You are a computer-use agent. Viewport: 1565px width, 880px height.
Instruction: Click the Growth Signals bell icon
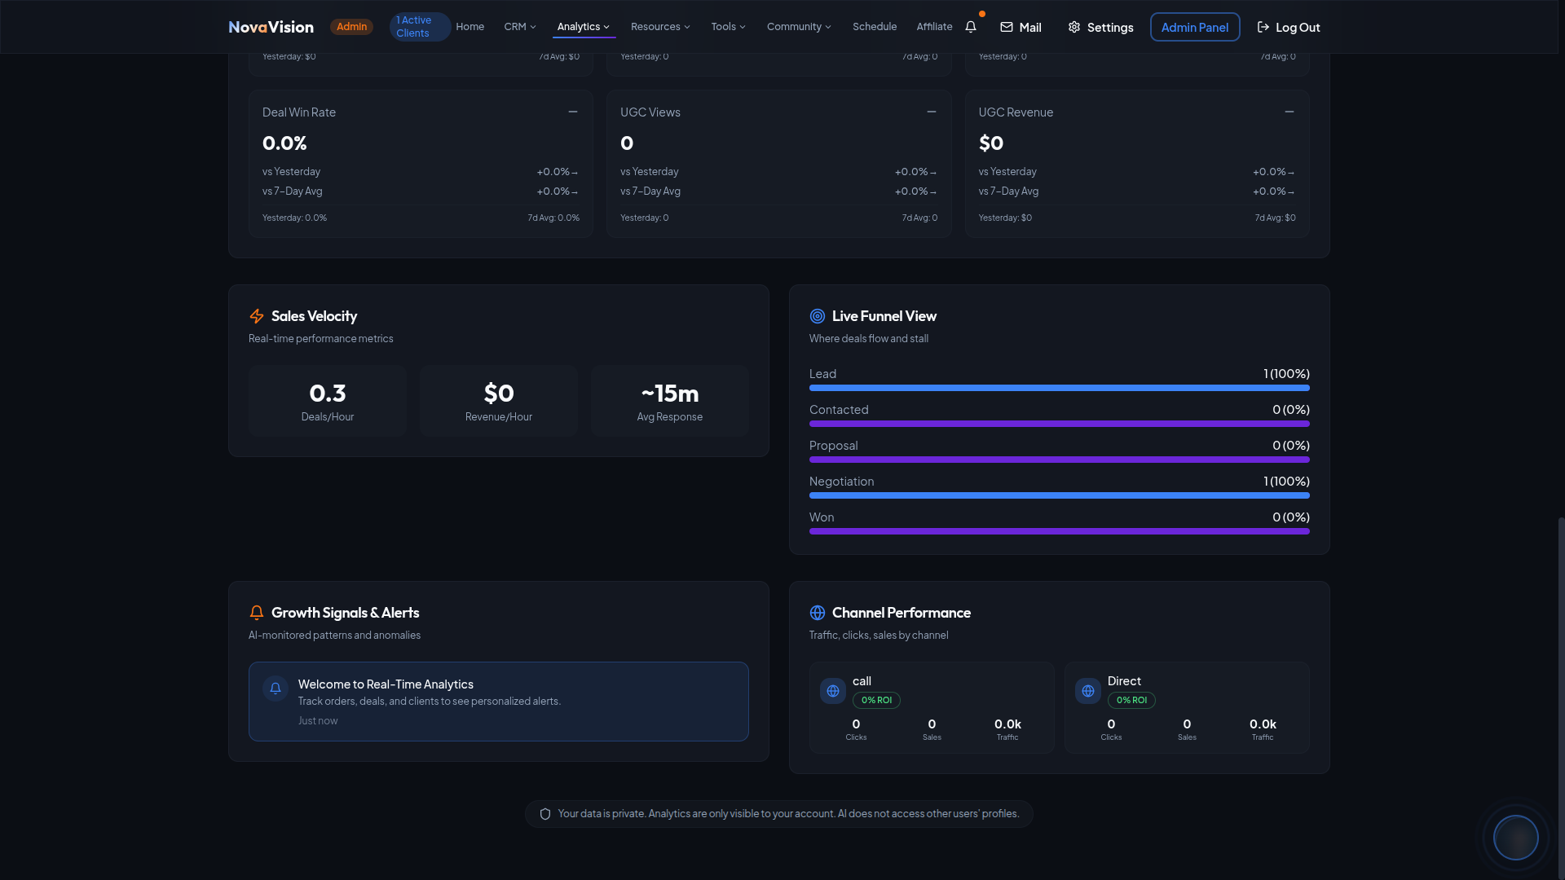257,613
